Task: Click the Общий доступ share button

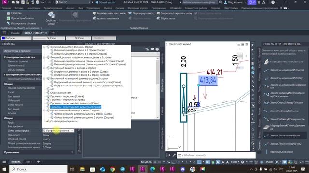Action: (105, 2)
